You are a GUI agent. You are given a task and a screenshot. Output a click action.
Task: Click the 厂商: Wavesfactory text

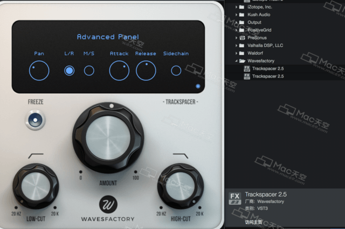[x=265, y=202]
